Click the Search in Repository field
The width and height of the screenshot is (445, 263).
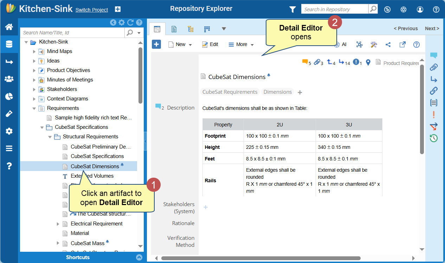click(334, 9)
